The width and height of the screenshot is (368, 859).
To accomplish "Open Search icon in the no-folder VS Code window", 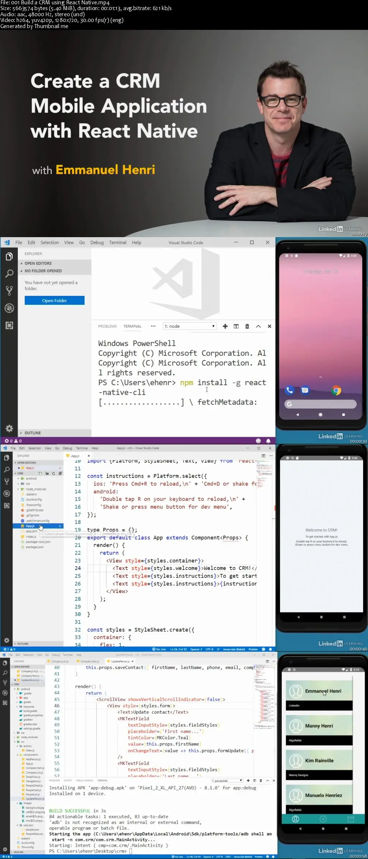I will (x=9, y=274).
